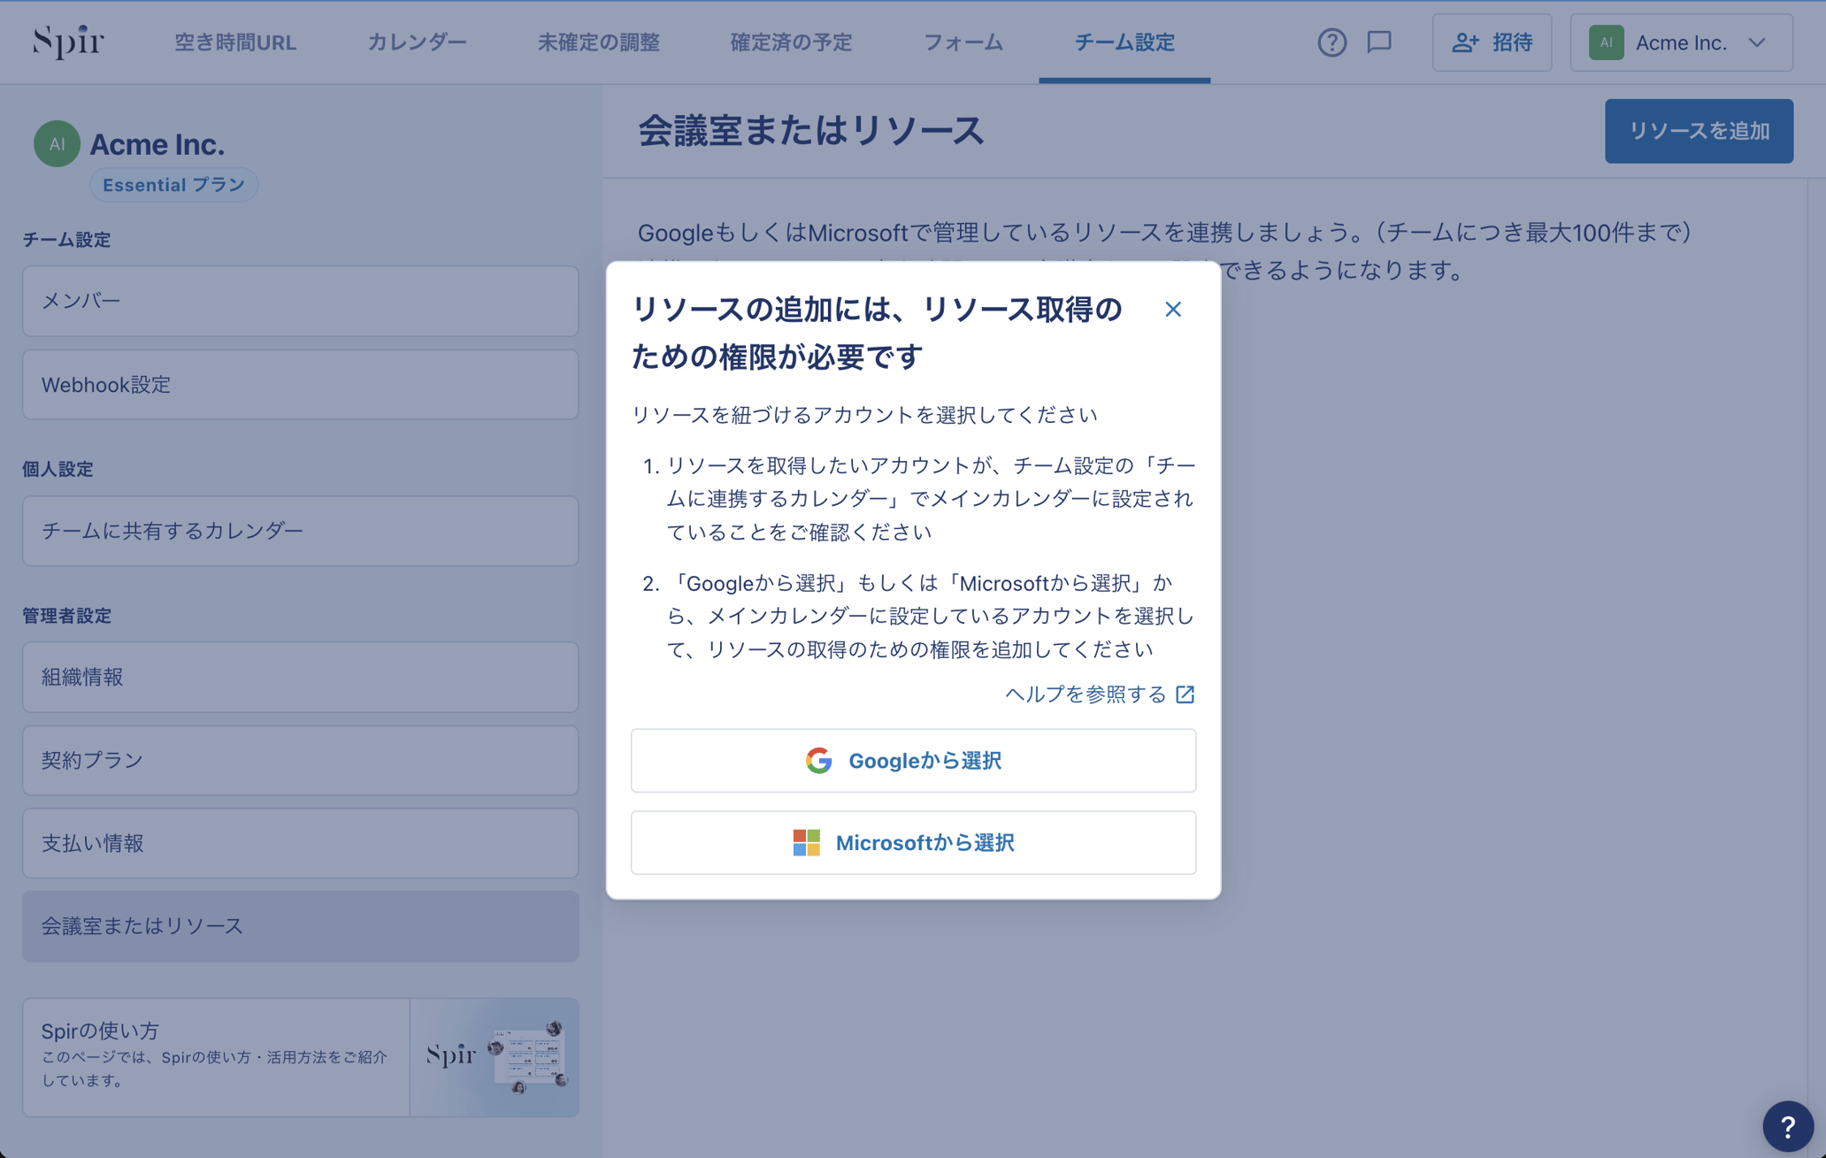Open the feedback chat bubble icon
1826x1158 pixels.
click(x=1379, y=42)
